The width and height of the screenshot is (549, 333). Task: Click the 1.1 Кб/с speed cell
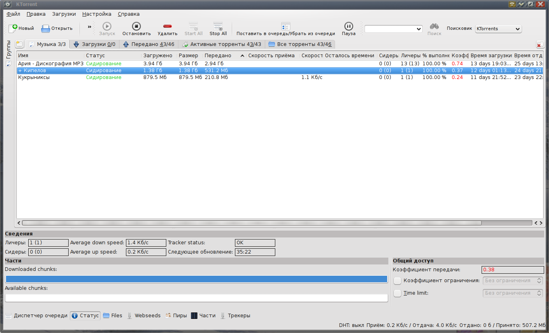point(312,77)
